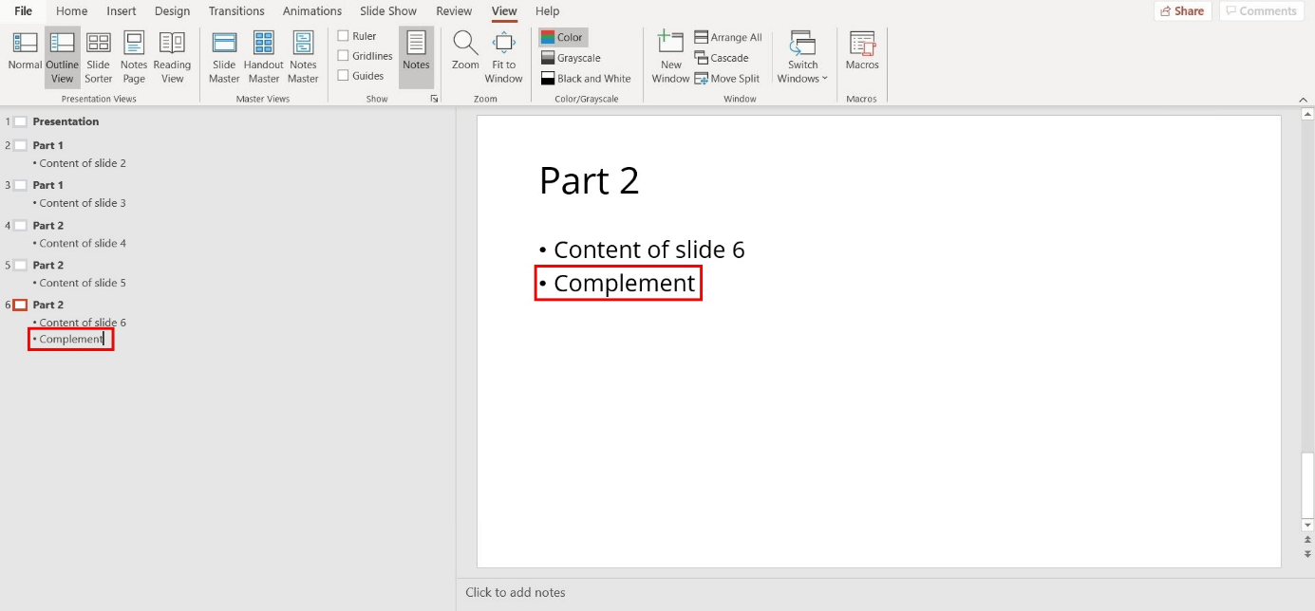Apply Grayscale color mode
Image resolution: width=1315 pixels, height=611 pixels.
(570, 57)
